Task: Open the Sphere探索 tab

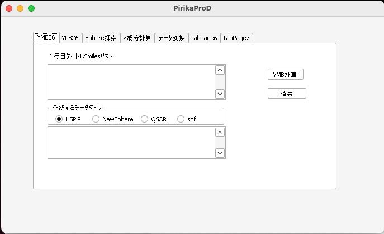Action: pos(101,38)
